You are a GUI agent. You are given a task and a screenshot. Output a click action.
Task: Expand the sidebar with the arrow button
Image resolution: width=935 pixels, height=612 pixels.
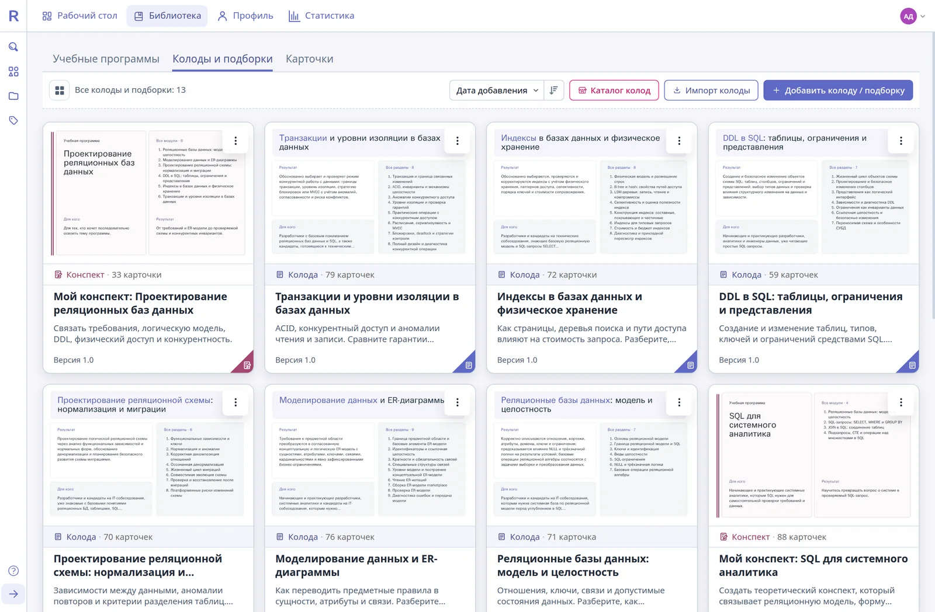(13, 594)
